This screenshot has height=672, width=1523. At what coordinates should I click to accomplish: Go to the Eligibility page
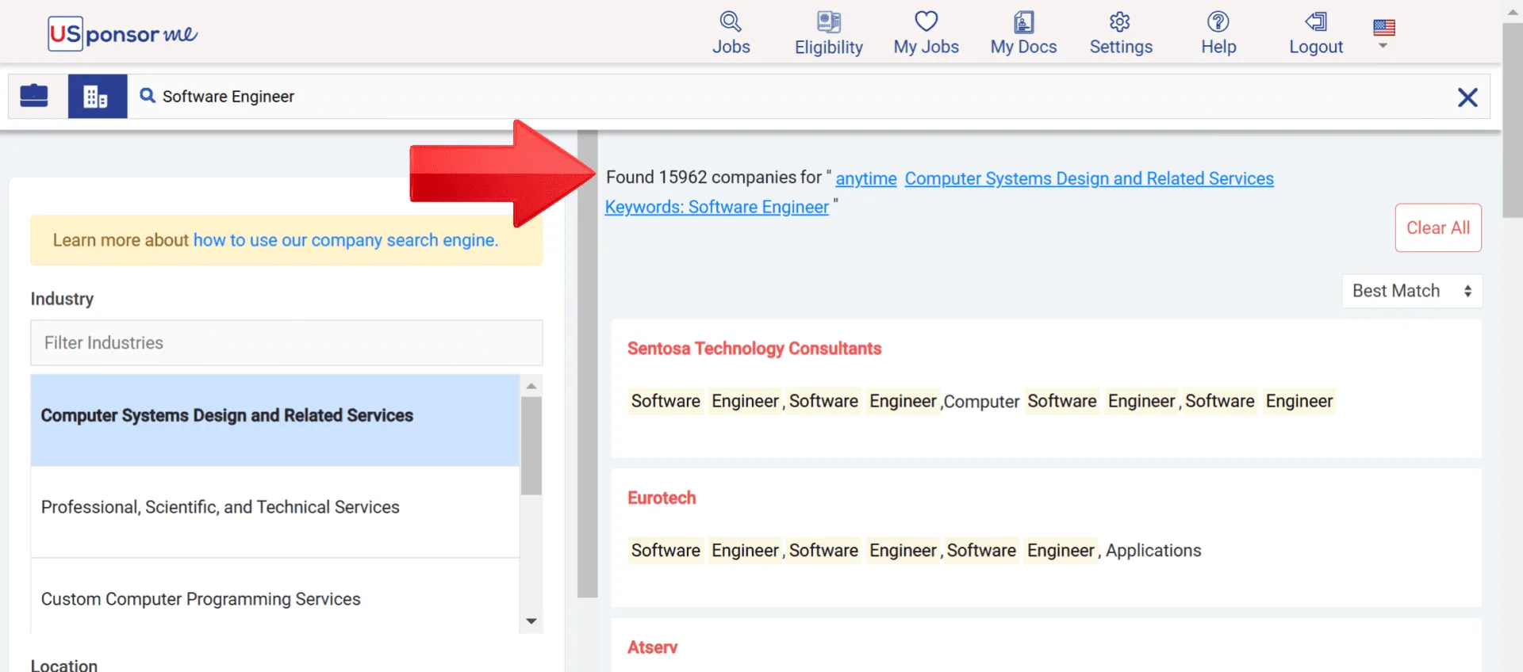828,33
